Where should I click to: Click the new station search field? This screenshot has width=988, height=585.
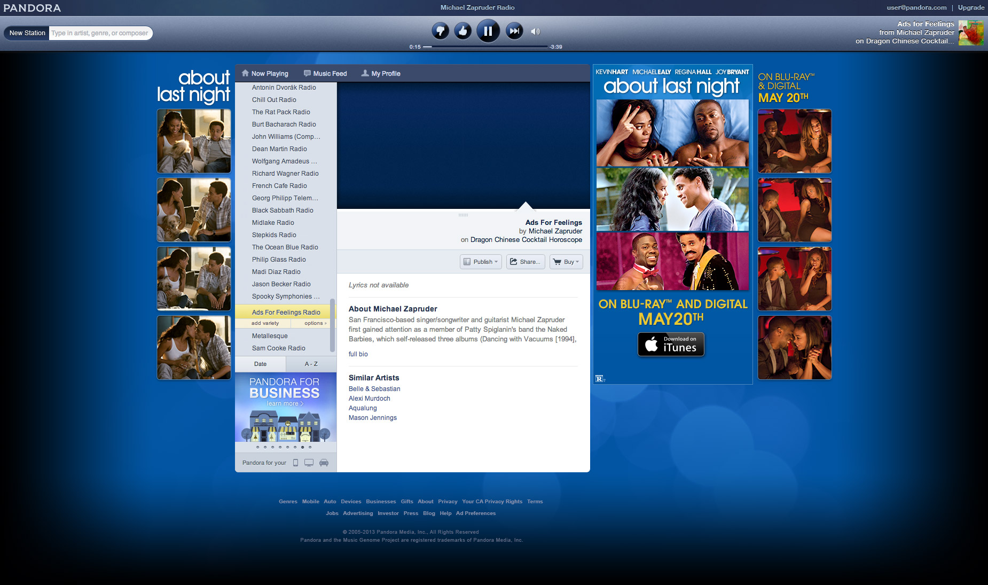pyautogui.click(x=100, y=33)
